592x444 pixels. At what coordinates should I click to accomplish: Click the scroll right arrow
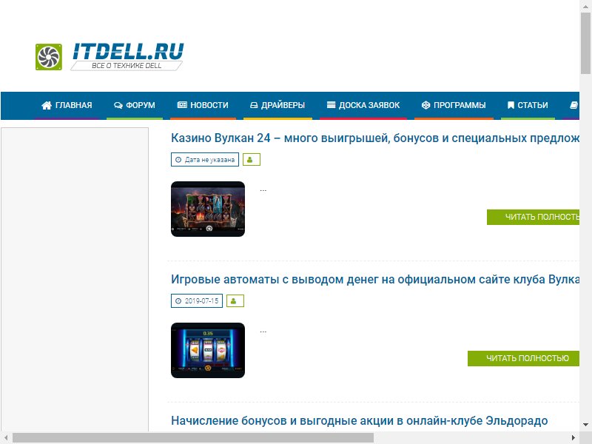(573, 438)
